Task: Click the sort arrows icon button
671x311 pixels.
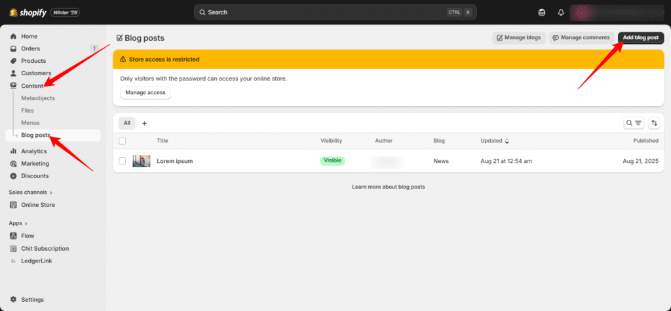Action: click(x=654, y=123)
